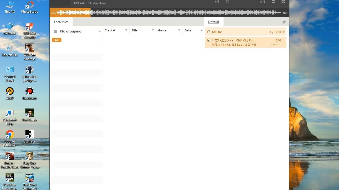The height and width of the screenshot is (190, 339).
Task: Collapse the Music group with double chevron
Action: click(x=284, y=32)
